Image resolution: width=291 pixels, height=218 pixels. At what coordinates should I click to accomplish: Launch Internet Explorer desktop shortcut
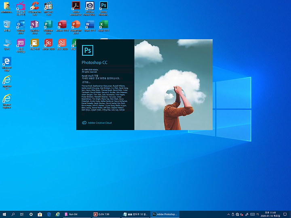[x=7, y=101]
